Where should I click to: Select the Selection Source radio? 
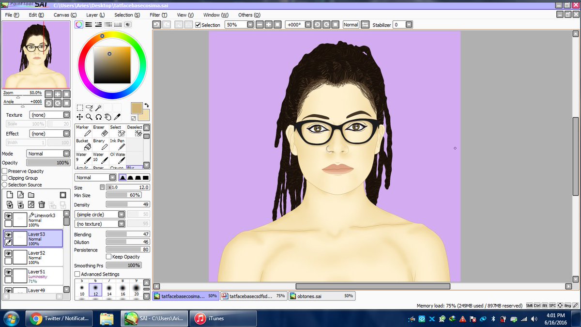tap(4, 185)
